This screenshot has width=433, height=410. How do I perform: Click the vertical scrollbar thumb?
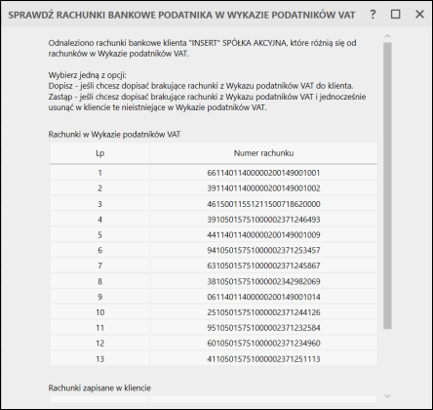(x=387, y=185)
